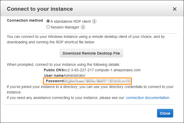This screenshot has width=184, height=123.
Task: Click info icon beside standalone RDP client
Action: coord(94,21)
